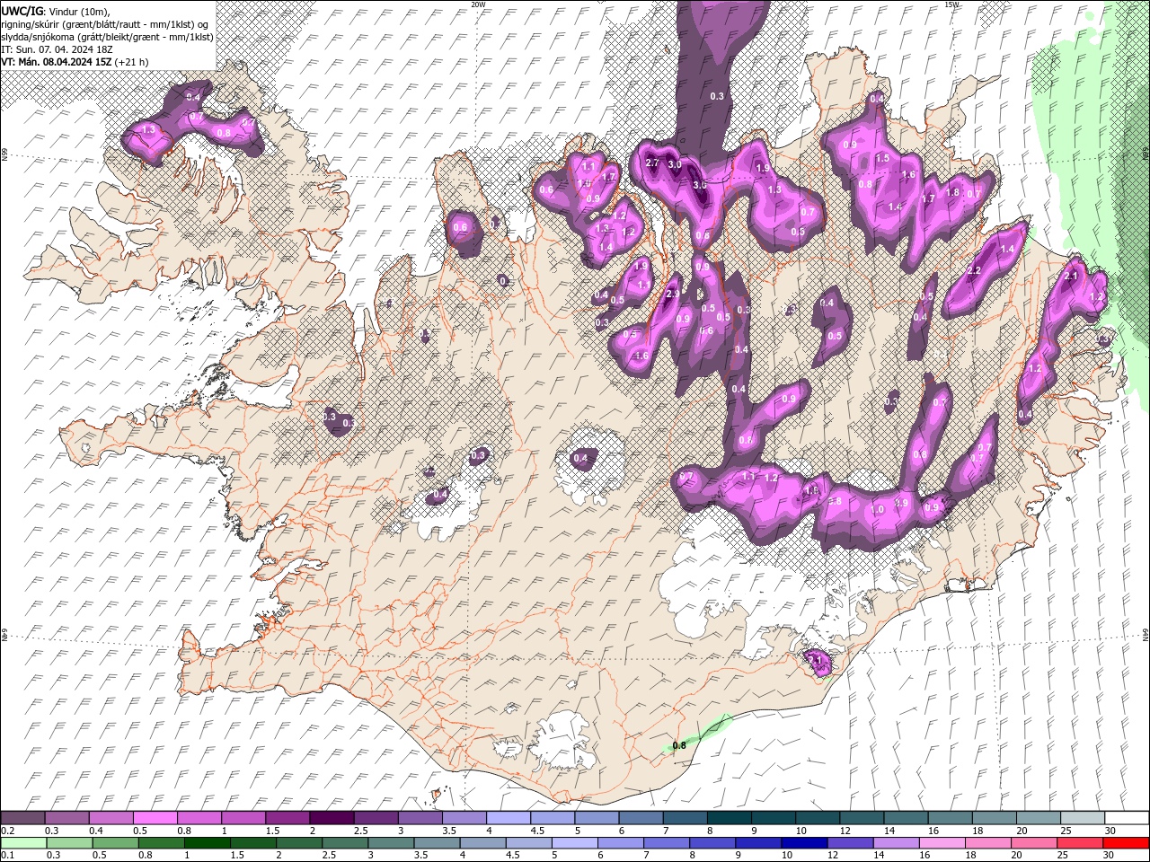Click the black "0.8" rain value on the south coast
Screen dimensions: 1150x862
[x=679, y=745]
